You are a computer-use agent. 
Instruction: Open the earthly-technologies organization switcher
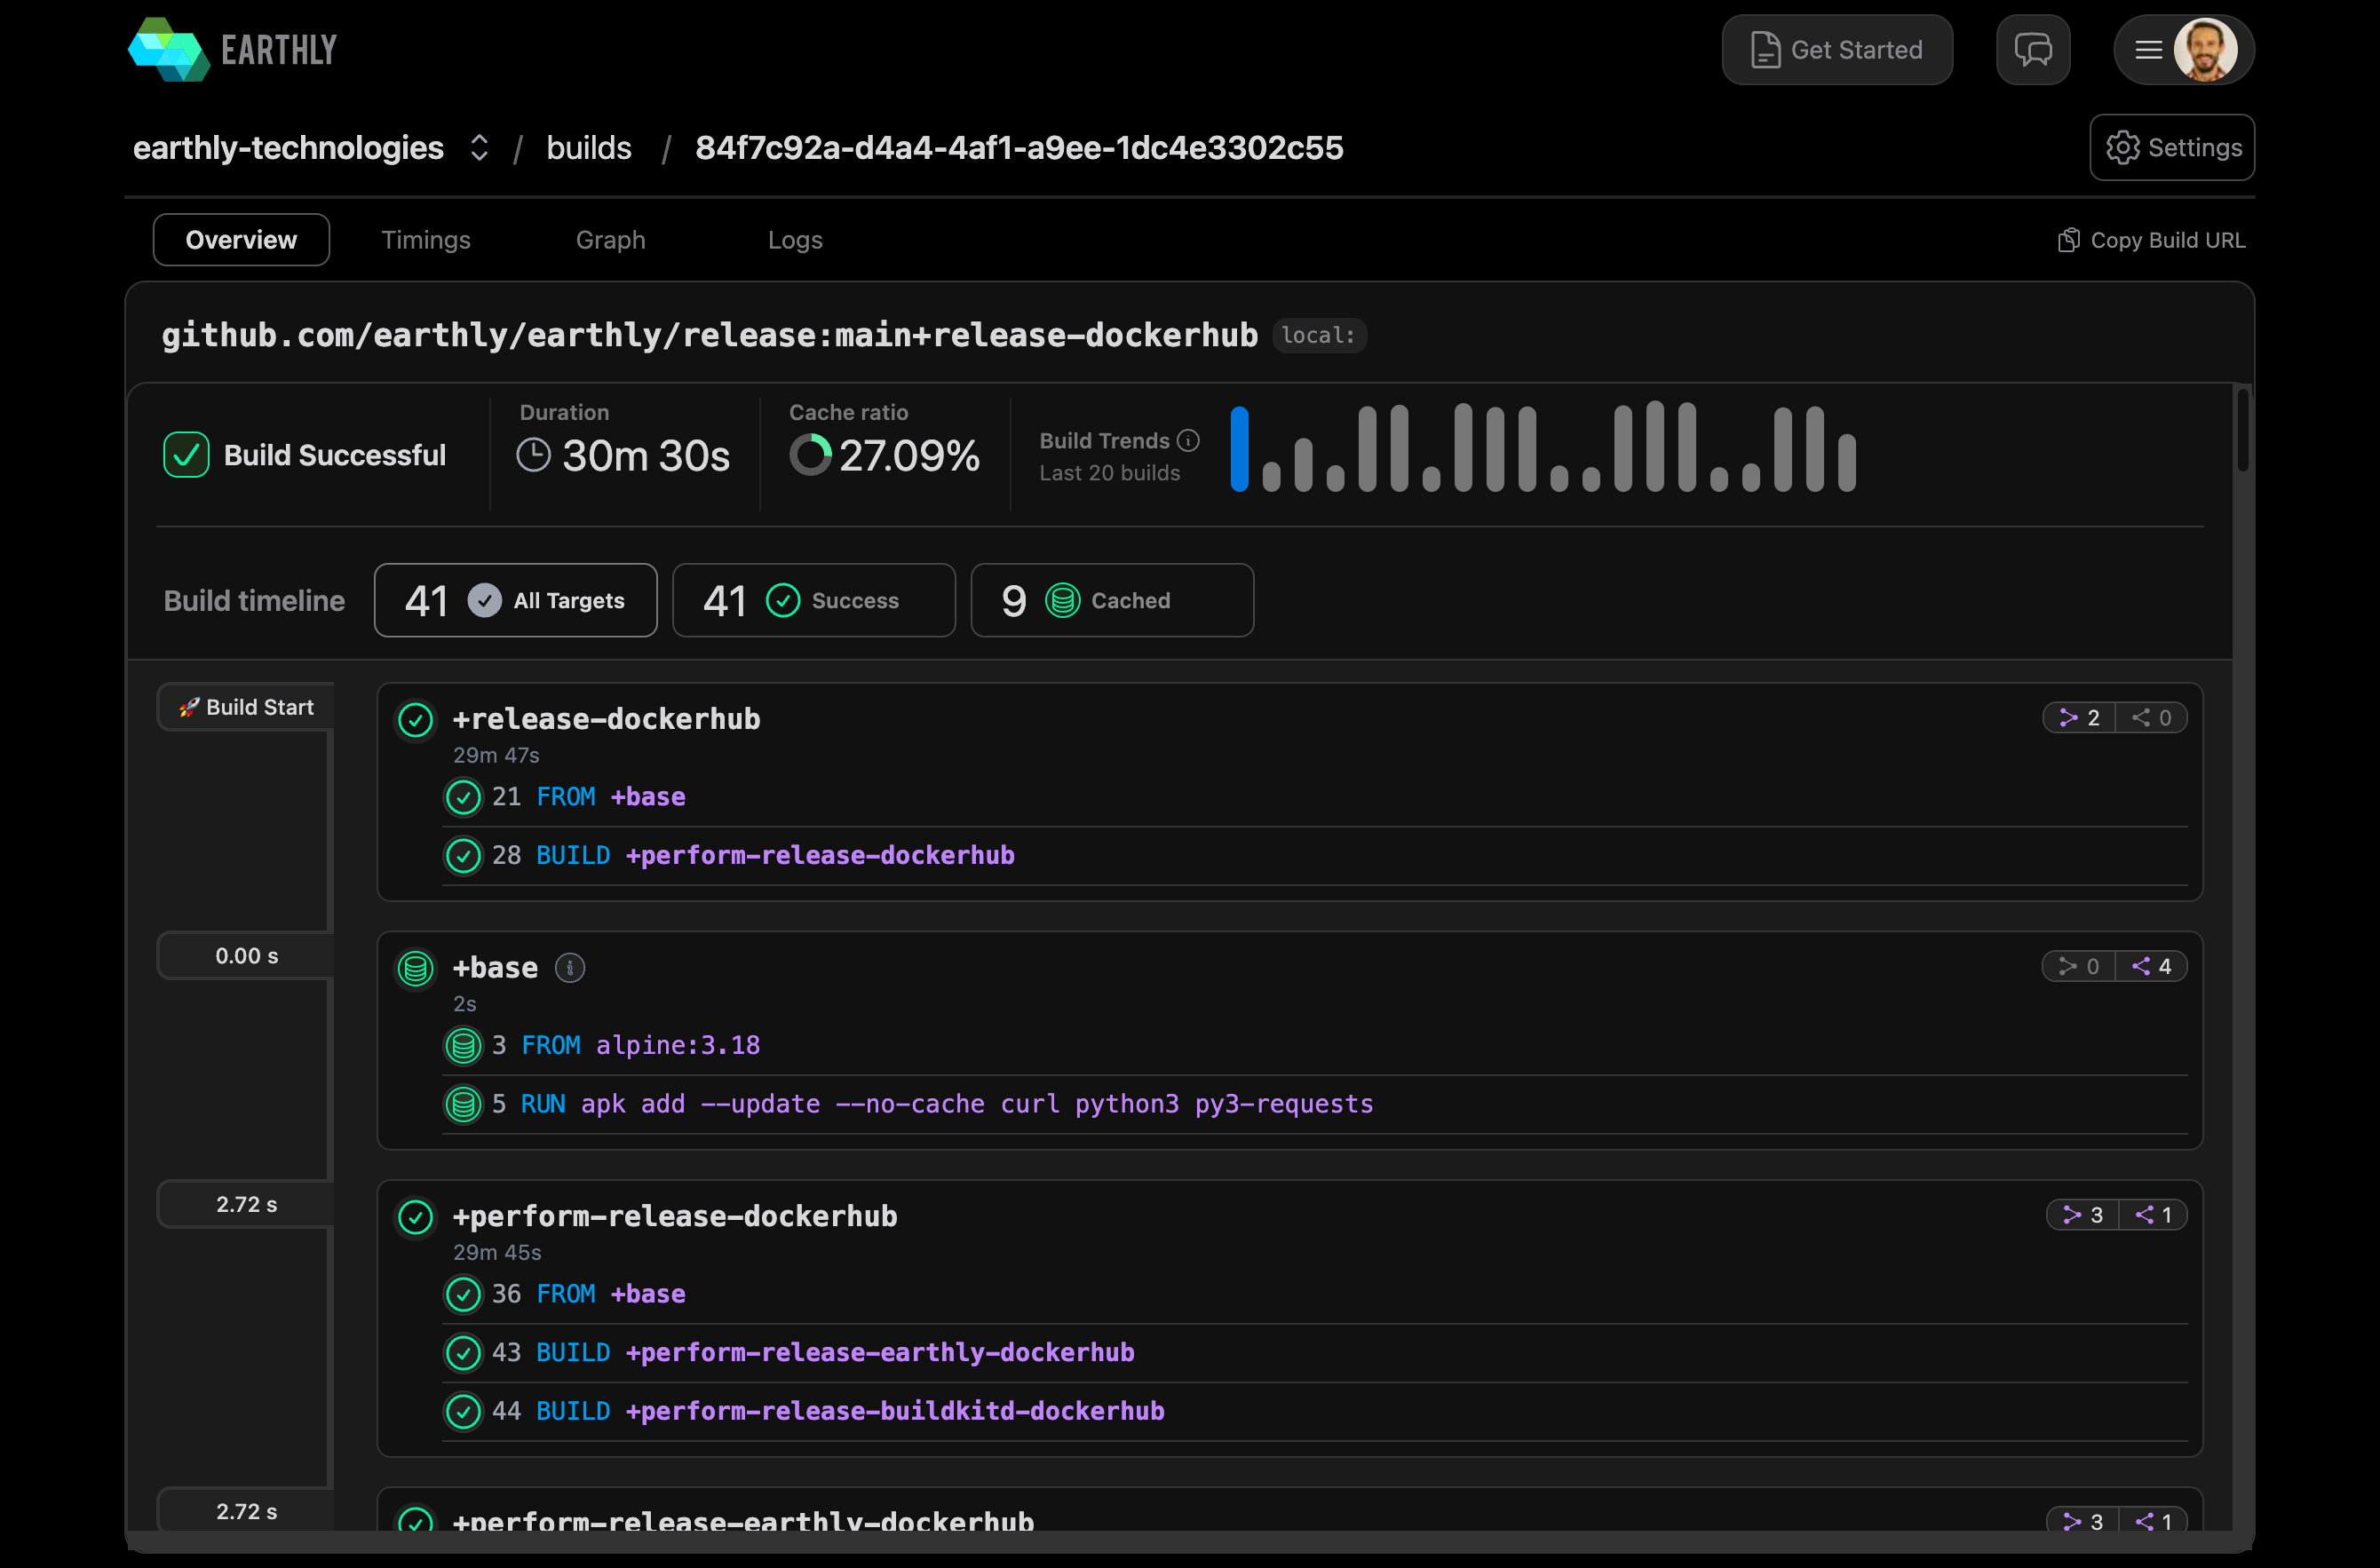[479, 148]
